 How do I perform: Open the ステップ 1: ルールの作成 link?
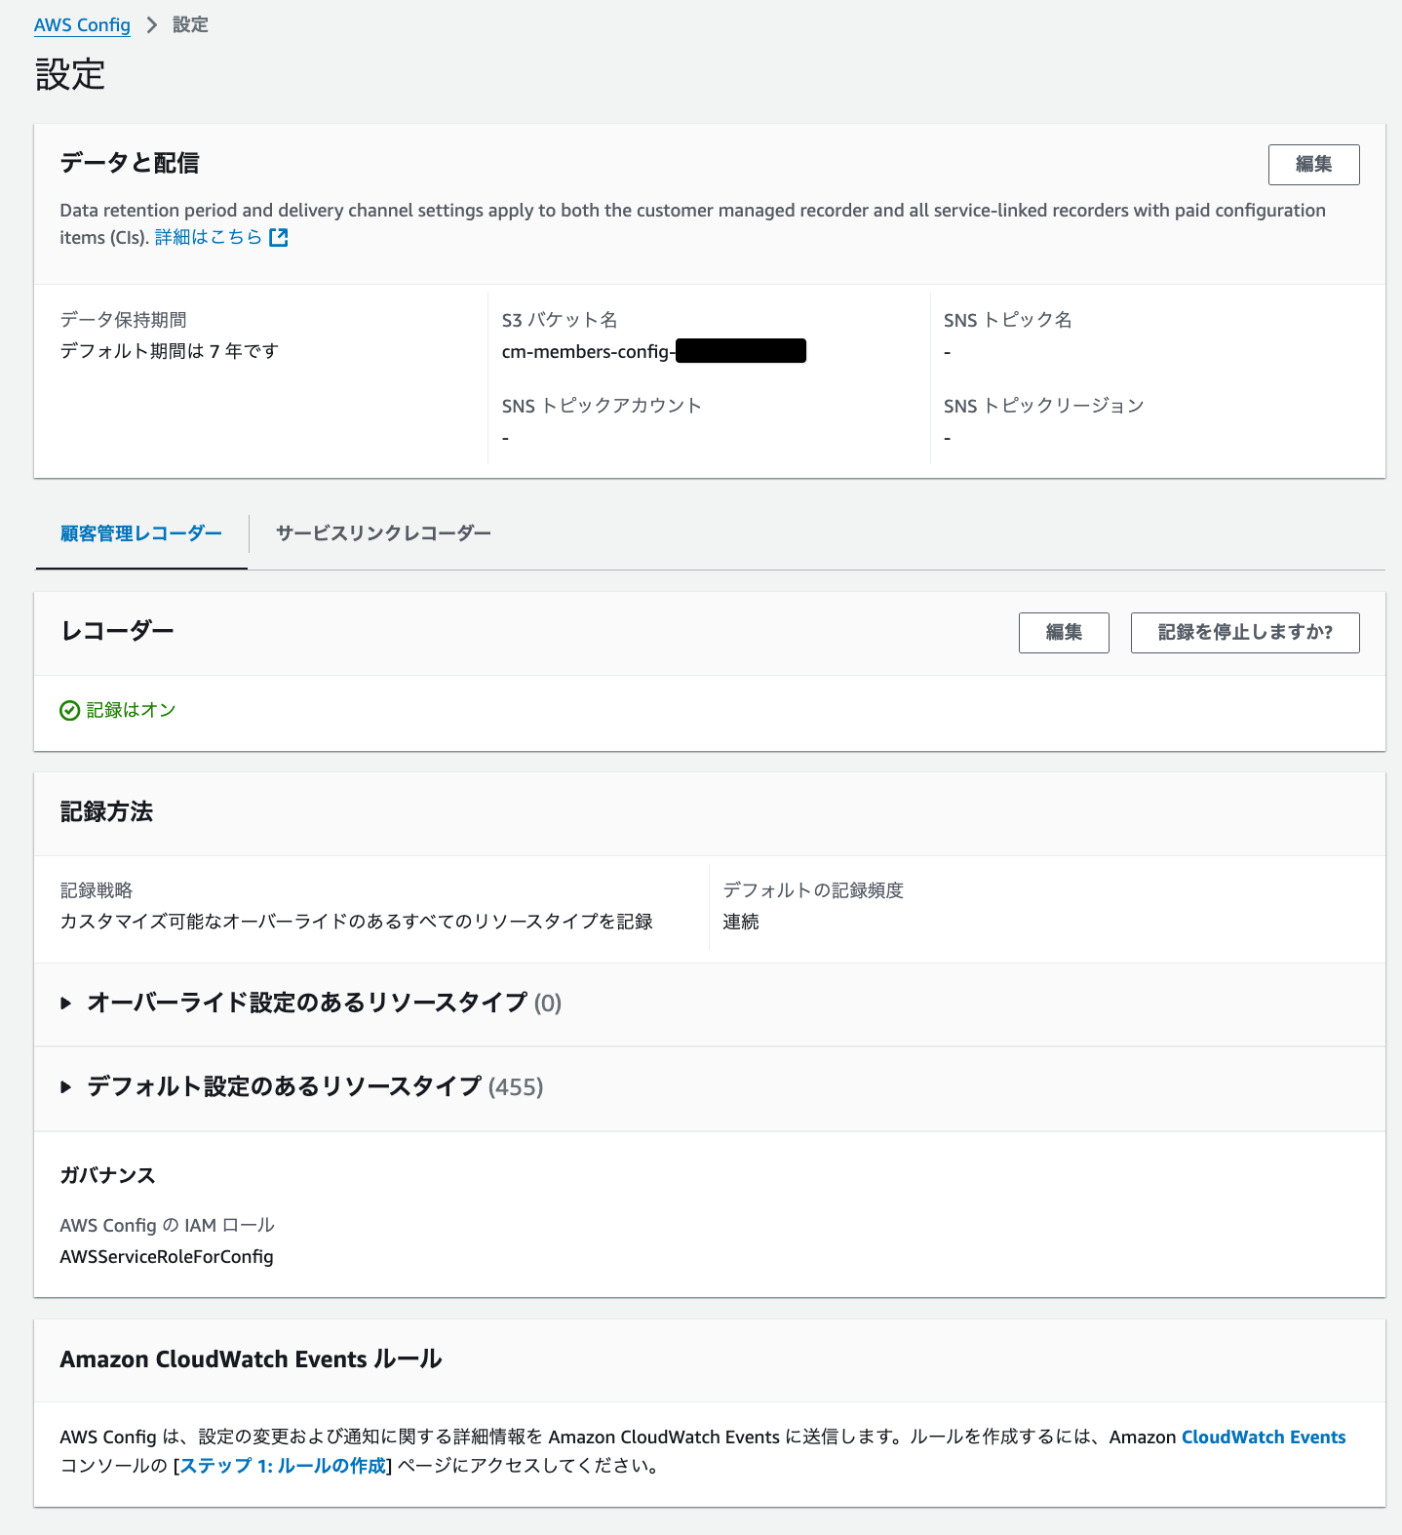(284, 1466)
